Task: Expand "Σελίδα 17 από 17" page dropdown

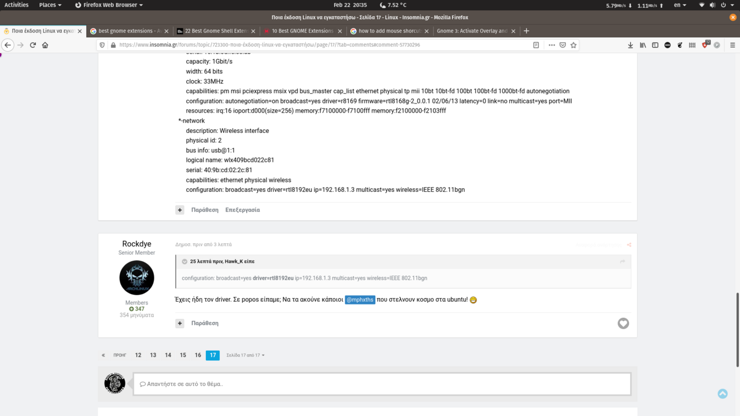Action: pyautogui.click(x=245, y=355)
